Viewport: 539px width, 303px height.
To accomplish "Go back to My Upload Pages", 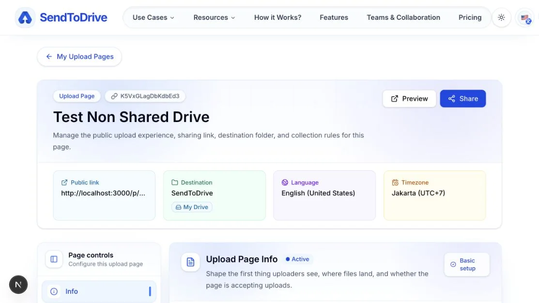I will point(79,57).
